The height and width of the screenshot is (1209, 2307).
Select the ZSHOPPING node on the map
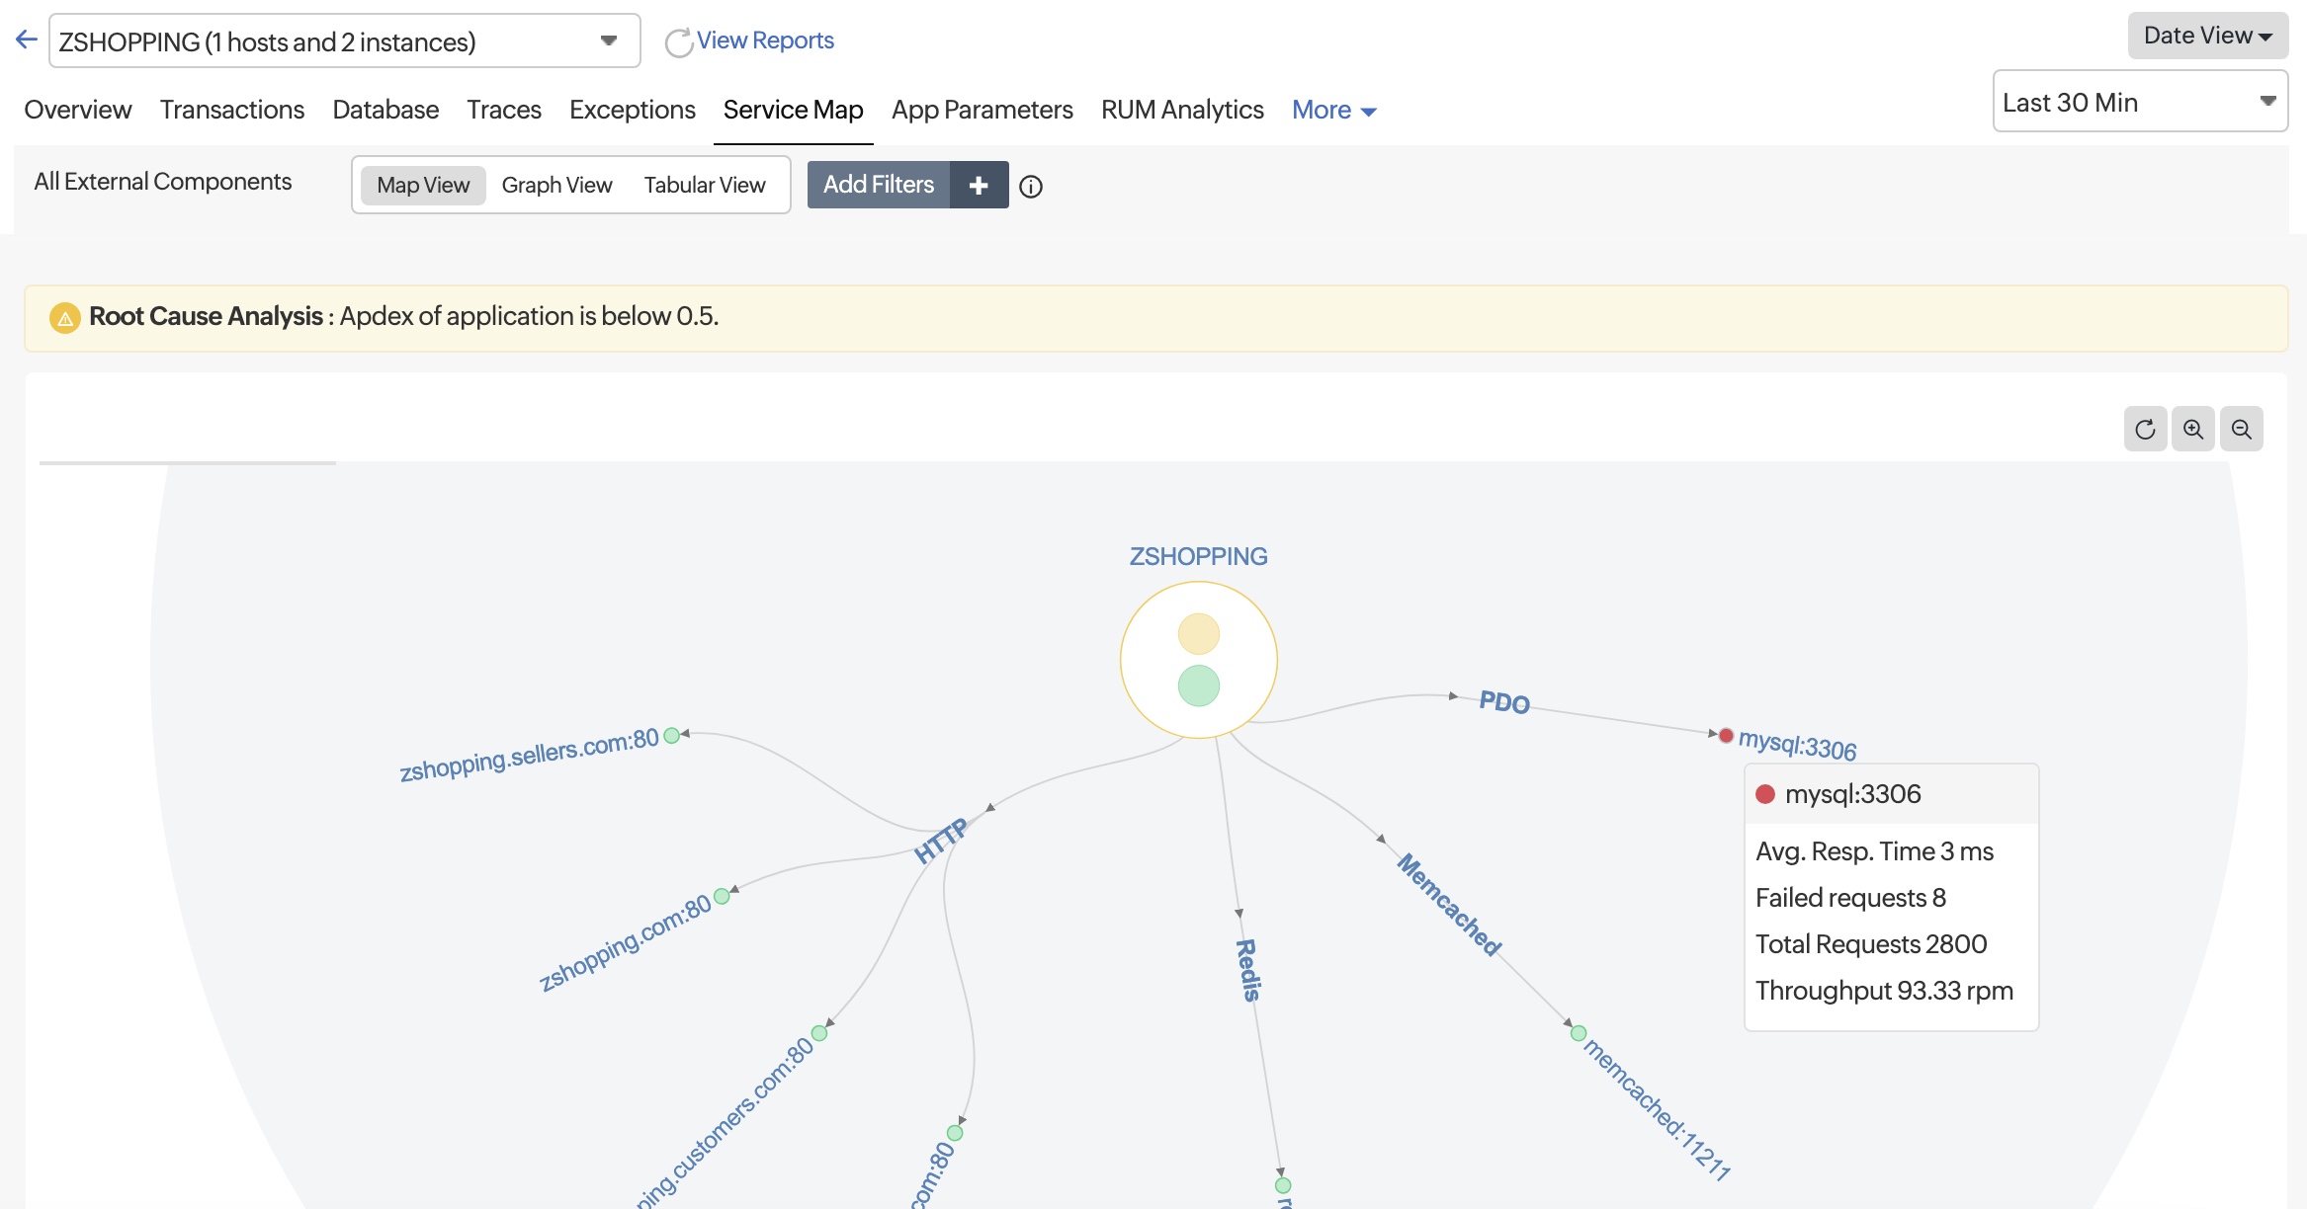(1199, 659)
